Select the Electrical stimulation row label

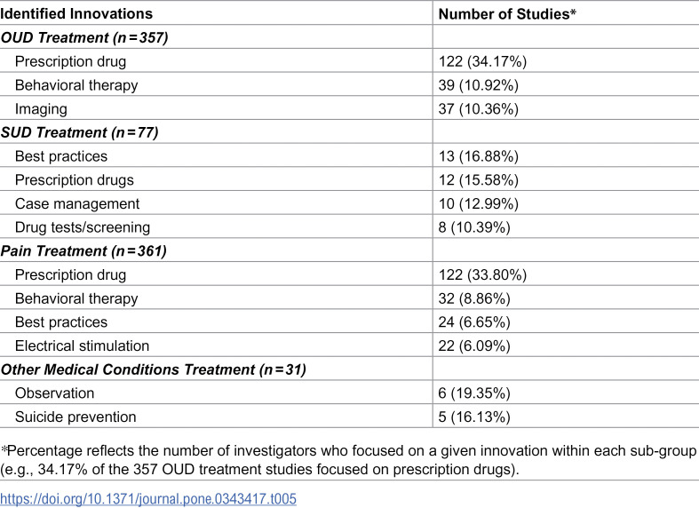82,345
